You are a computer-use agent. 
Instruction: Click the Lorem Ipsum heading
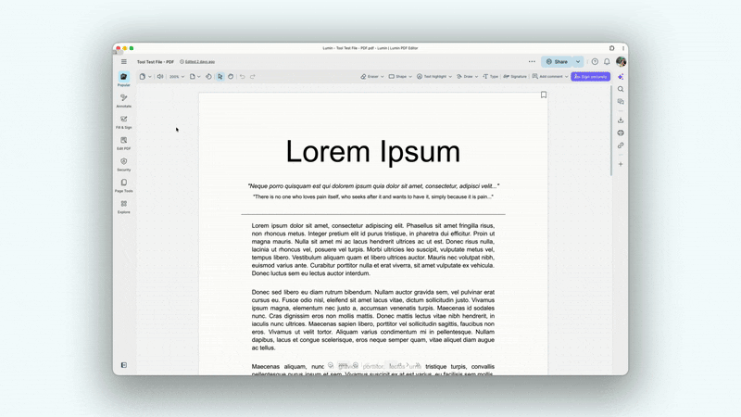coord(373,152)
